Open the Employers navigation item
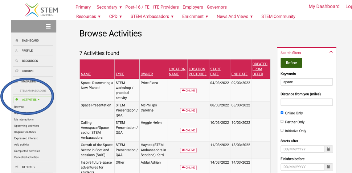The width and height of the screenshot is (352, 173). [193, 7]
